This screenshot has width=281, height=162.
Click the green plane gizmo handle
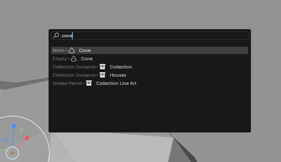point(21,130)
